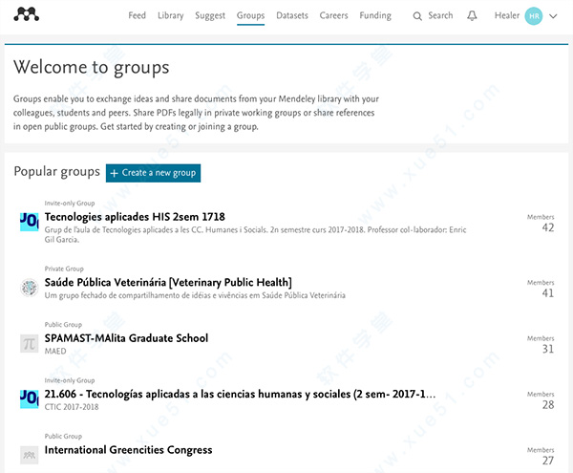
Task: Open the Datasets tab
Action: (x=292, y=15)
